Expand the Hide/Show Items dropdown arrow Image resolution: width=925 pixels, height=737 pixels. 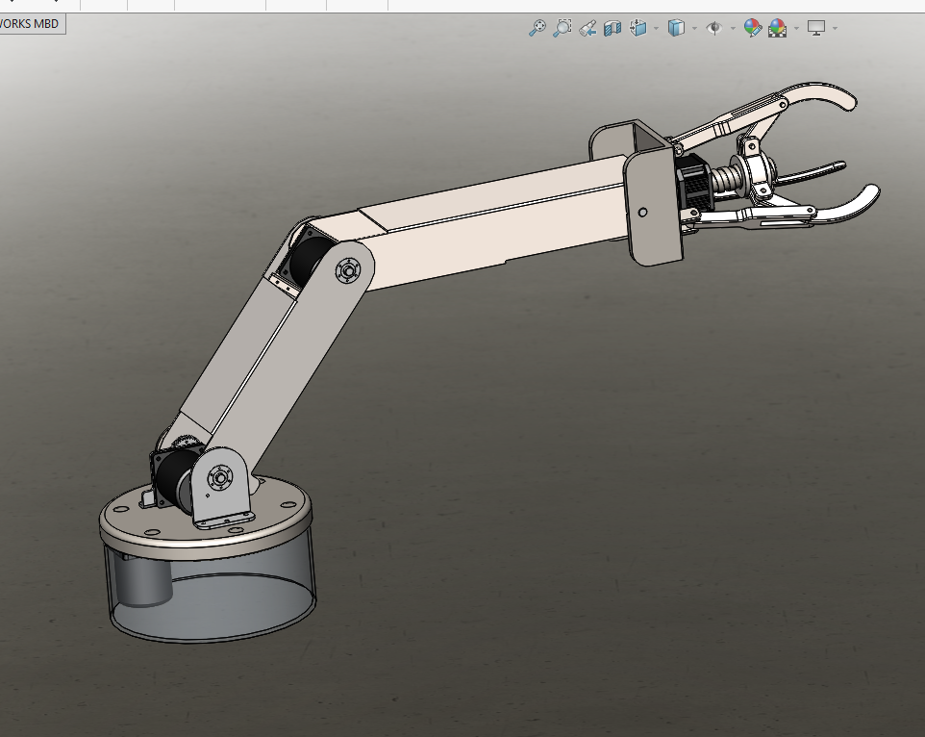tap(733, 28)
